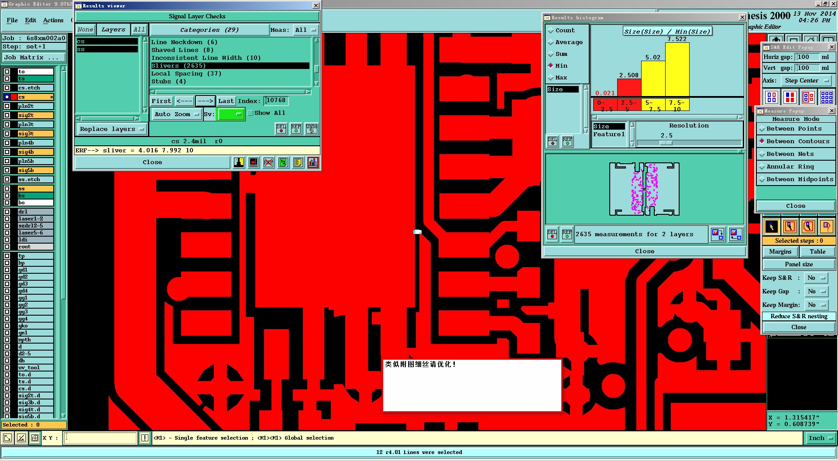The height and width of the screenshot is (461, 838).
Task: Click DEL icon in Results viewer
Action: pyautogui.click(x=281, y=128)
